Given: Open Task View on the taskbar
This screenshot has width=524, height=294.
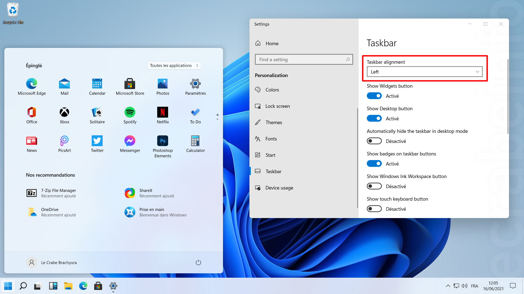Looking at the screenshot, I should 38,286.
